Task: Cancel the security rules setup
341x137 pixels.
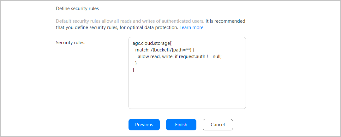Action: tap(218, 125)
